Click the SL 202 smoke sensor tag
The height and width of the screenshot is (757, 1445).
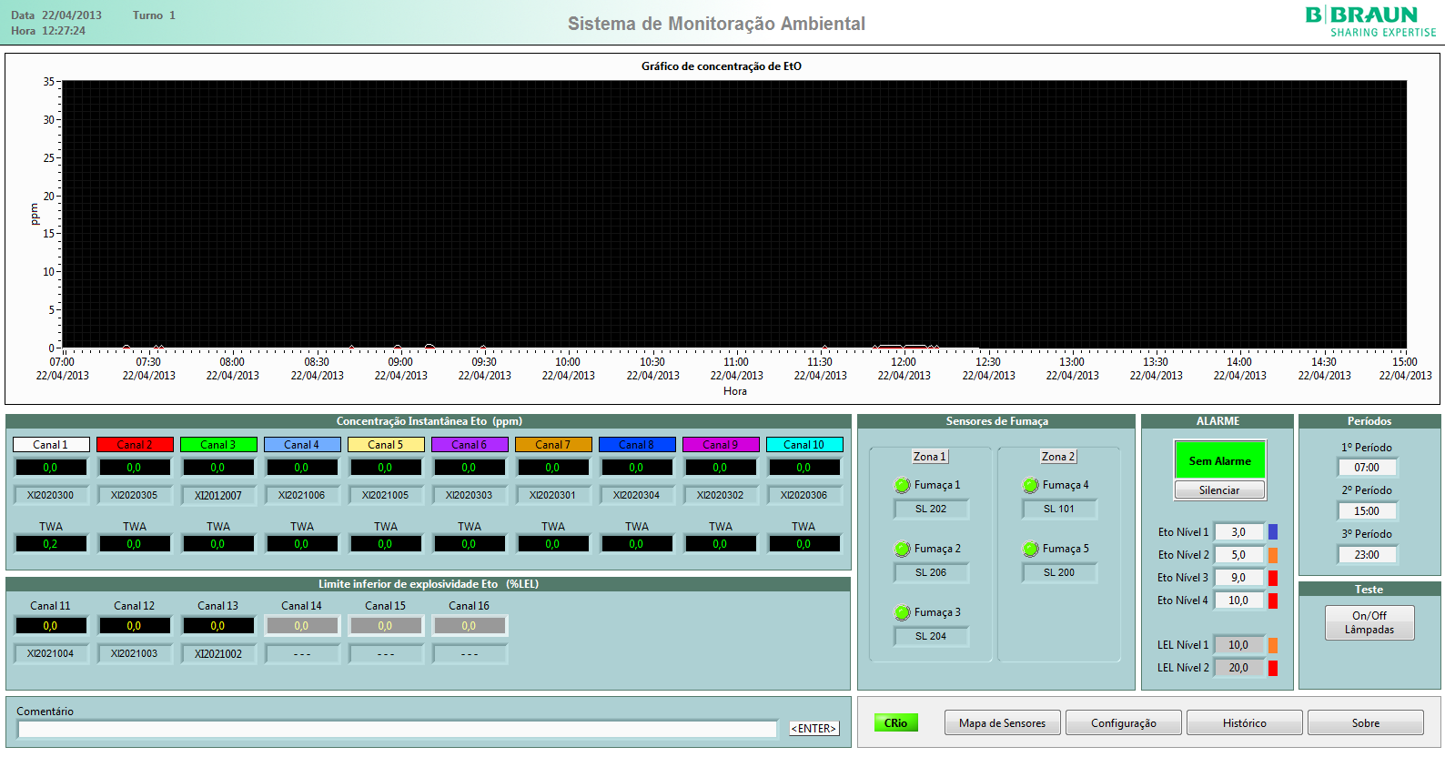pos(931,510)
